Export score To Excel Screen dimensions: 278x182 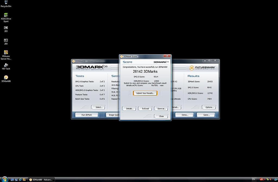[x=145, y=109]
